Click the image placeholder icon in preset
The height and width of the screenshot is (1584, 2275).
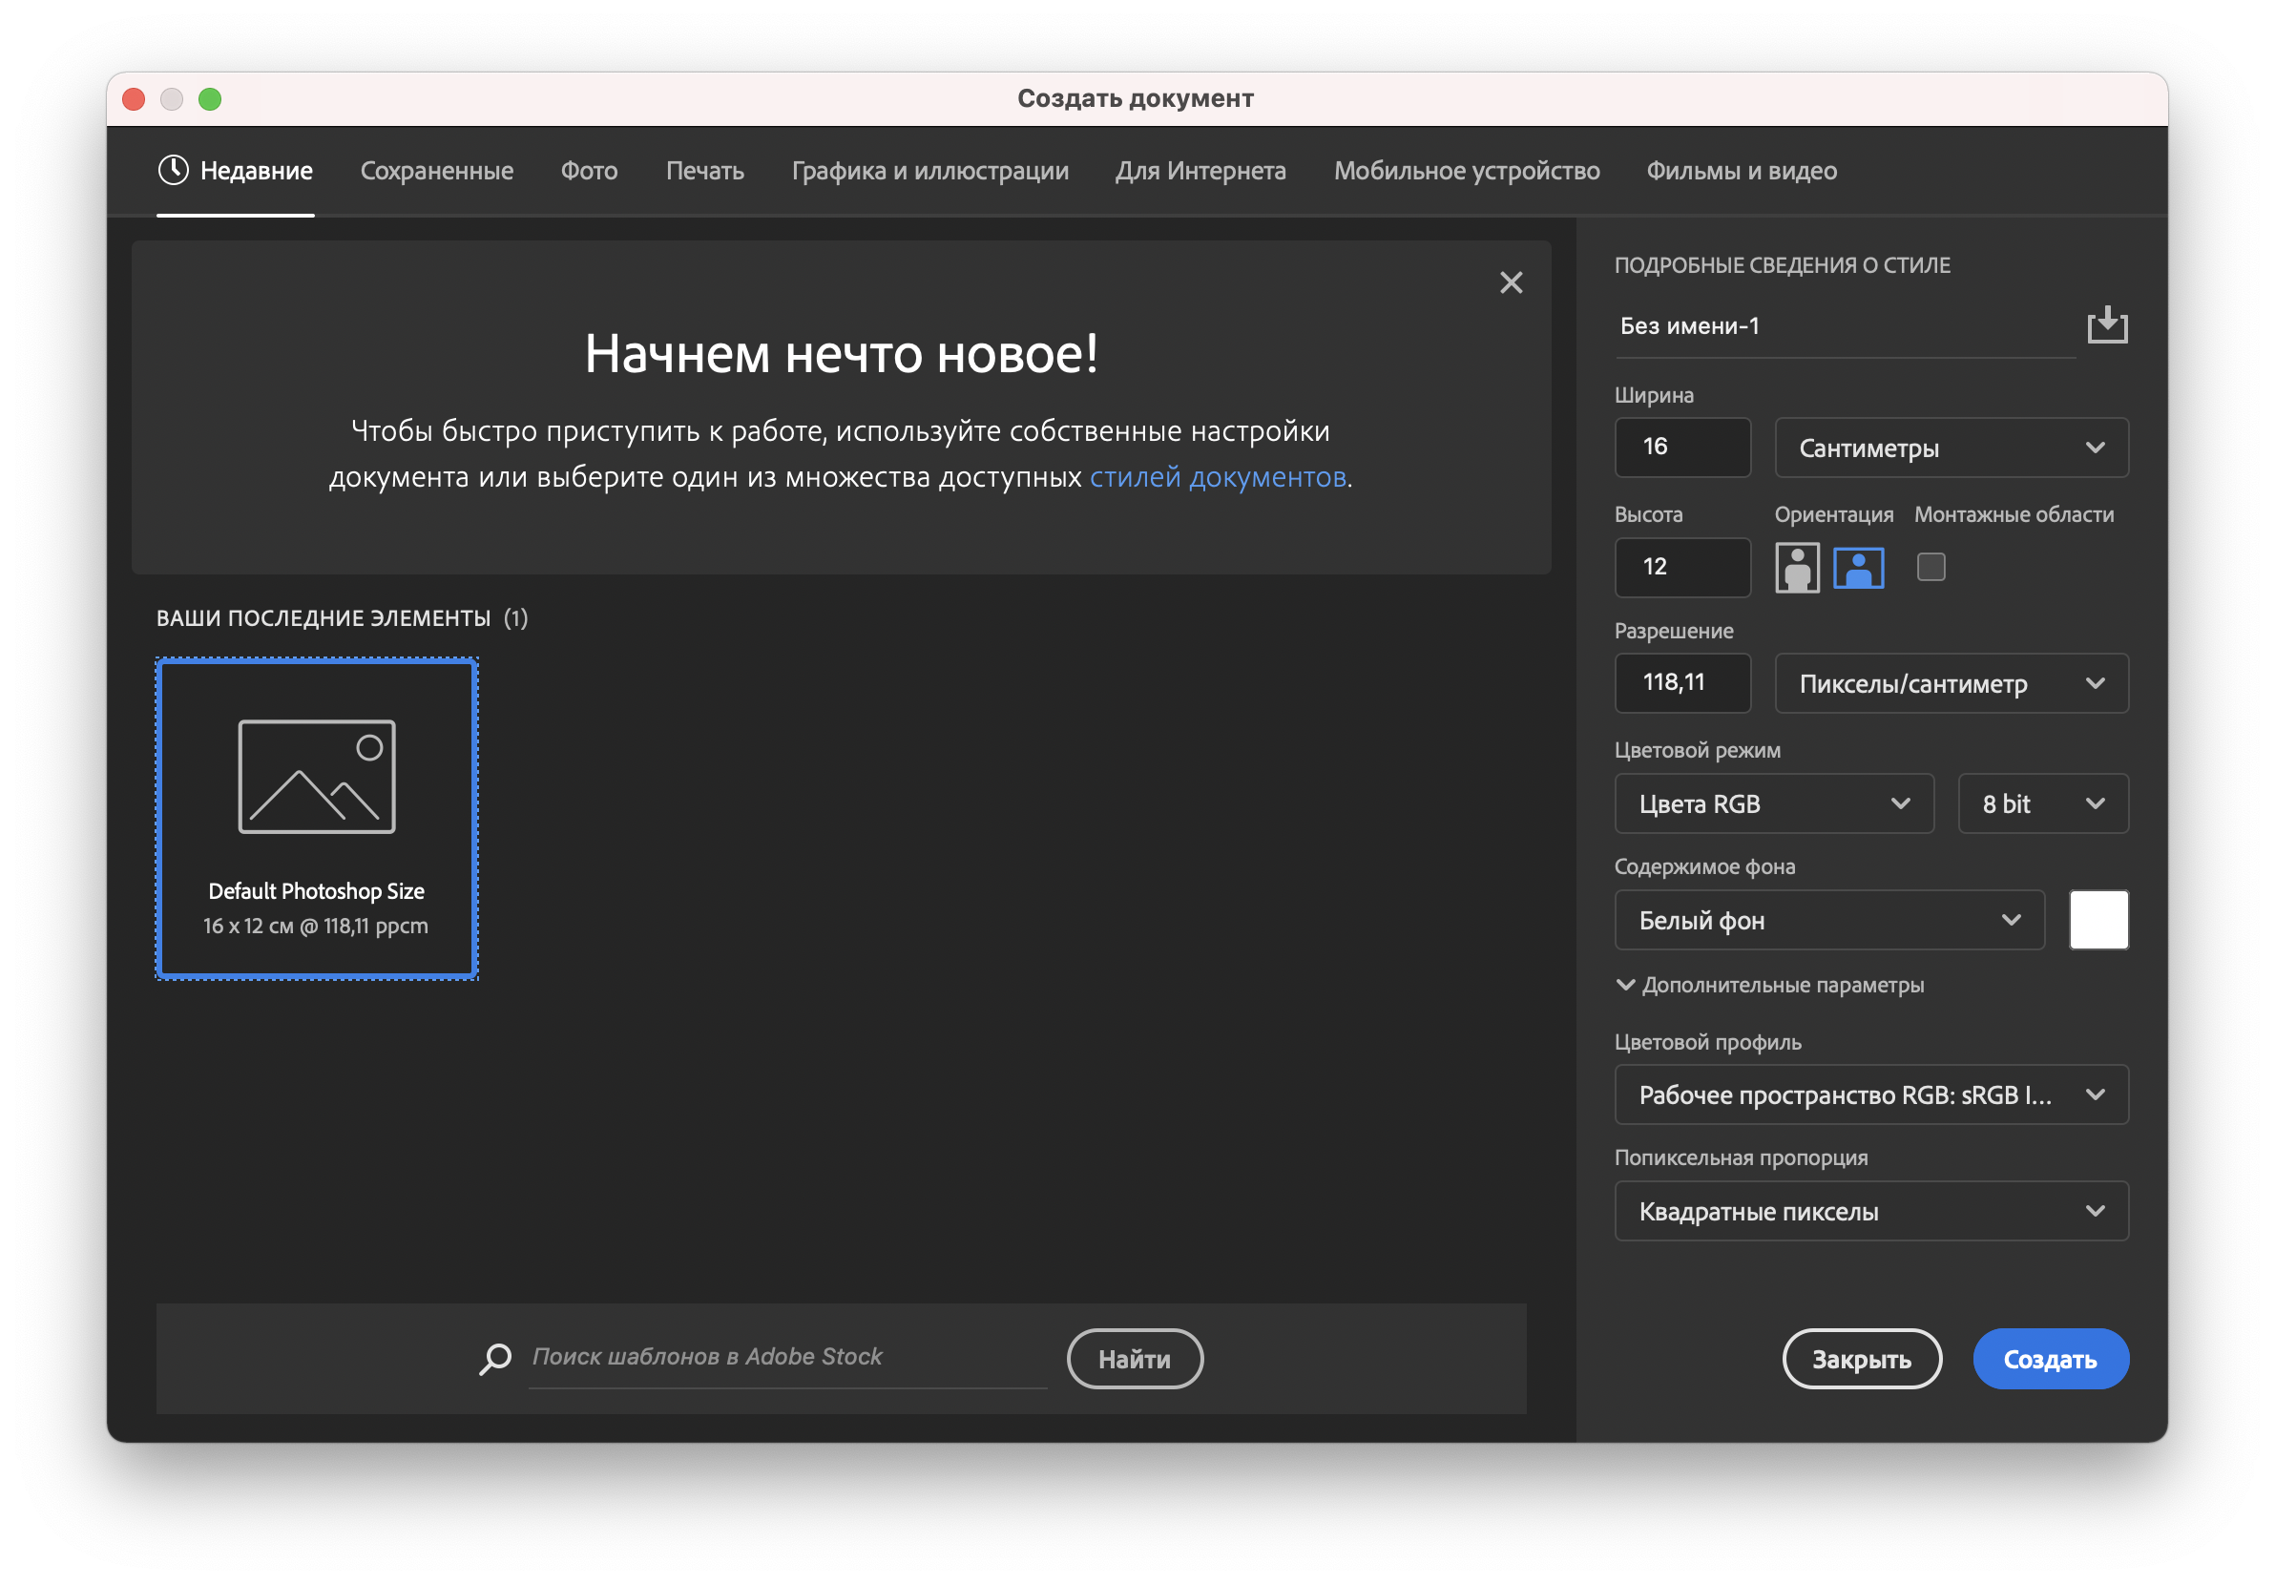317,777
